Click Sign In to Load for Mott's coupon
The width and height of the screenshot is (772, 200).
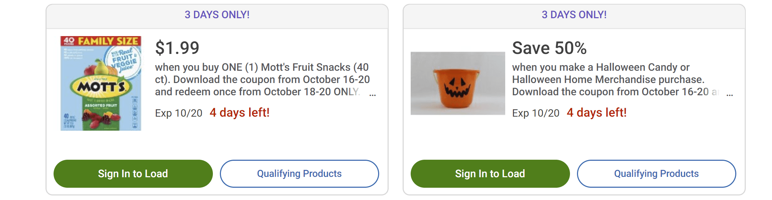[133, 174]
